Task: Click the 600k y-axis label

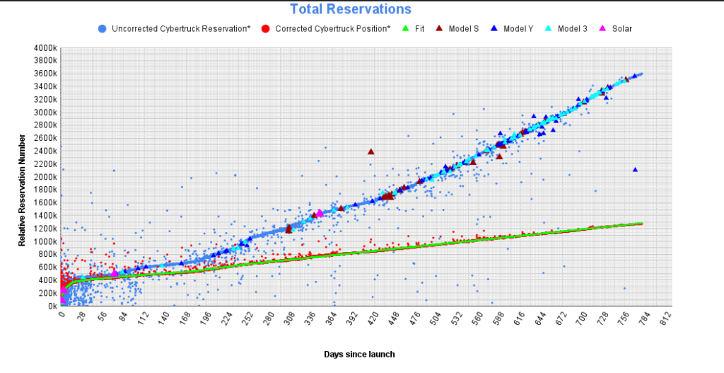Action: coord(47,267)
